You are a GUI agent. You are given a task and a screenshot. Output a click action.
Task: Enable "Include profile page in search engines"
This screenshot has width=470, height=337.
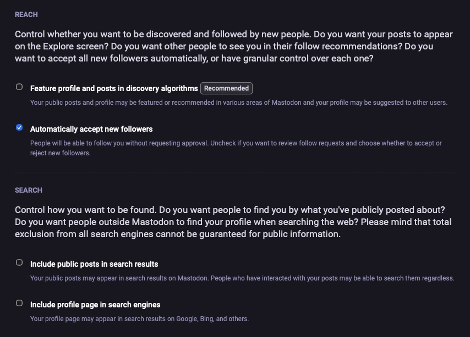pos(19,303)
